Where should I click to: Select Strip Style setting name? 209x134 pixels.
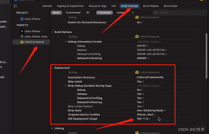click(74, 110)
